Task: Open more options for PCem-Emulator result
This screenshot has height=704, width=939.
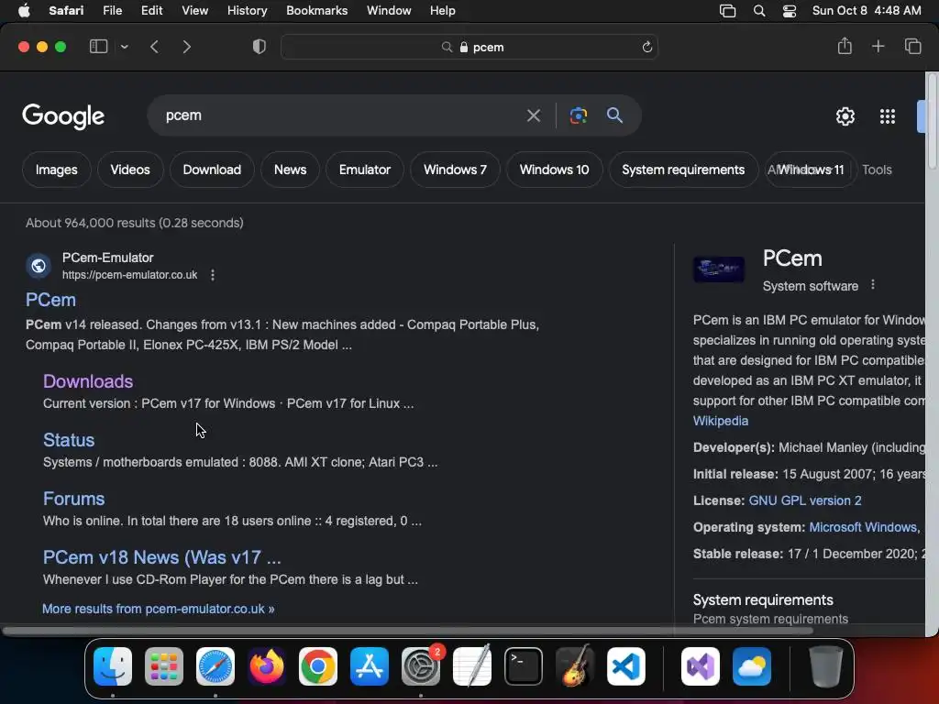Action: click(213, 275)
